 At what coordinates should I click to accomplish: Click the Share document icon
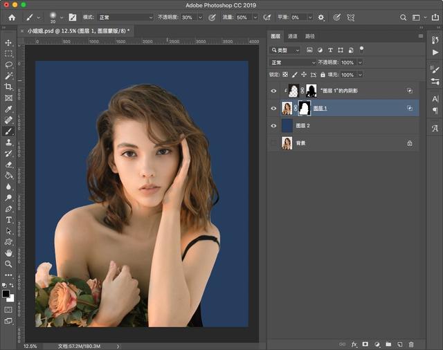(x=435, y=17)
